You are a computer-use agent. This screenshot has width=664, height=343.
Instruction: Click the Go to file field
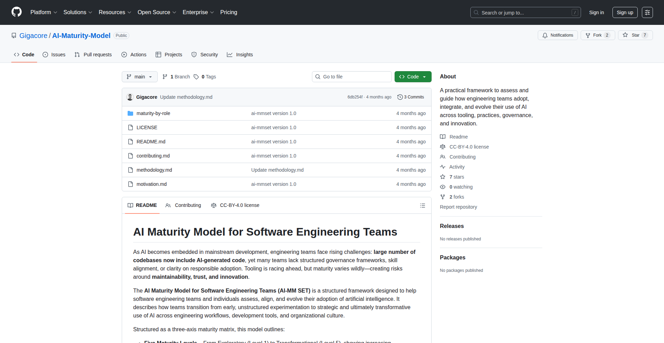click(352, 77)
